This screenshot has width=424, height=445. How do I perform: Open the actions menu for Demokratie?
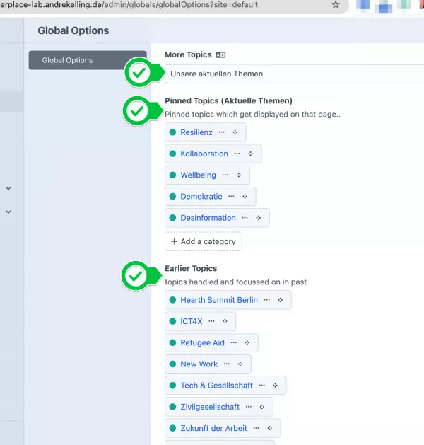231,196
